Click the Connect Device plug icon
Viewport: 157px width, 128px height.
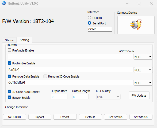click(136, 25)
